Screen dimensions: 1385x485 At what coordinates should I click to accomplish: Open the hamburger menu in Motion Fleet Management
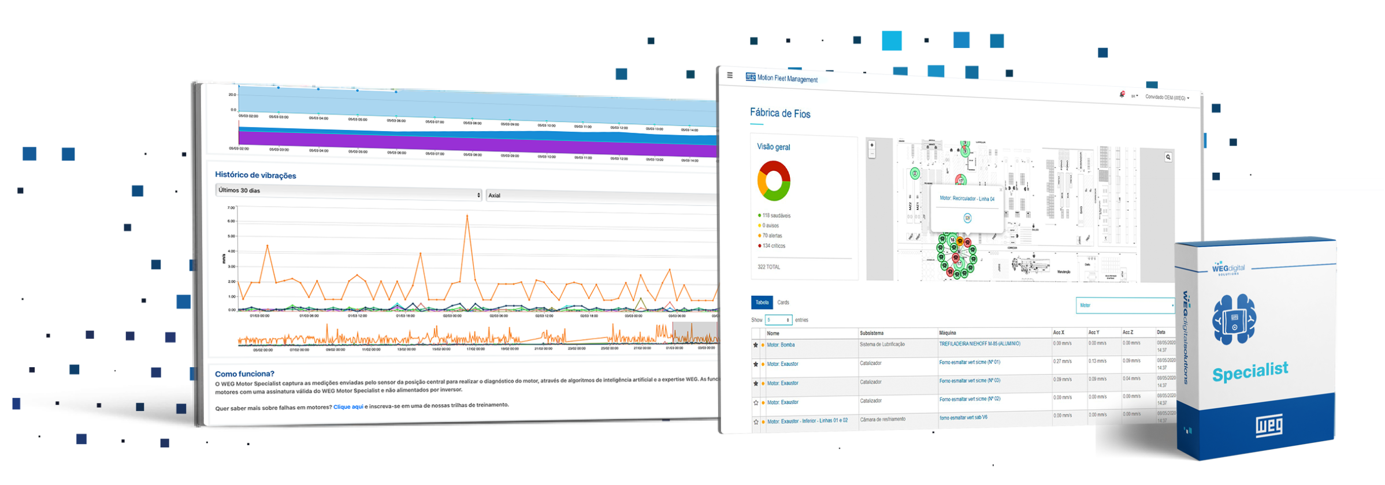(x=730, y=75)
